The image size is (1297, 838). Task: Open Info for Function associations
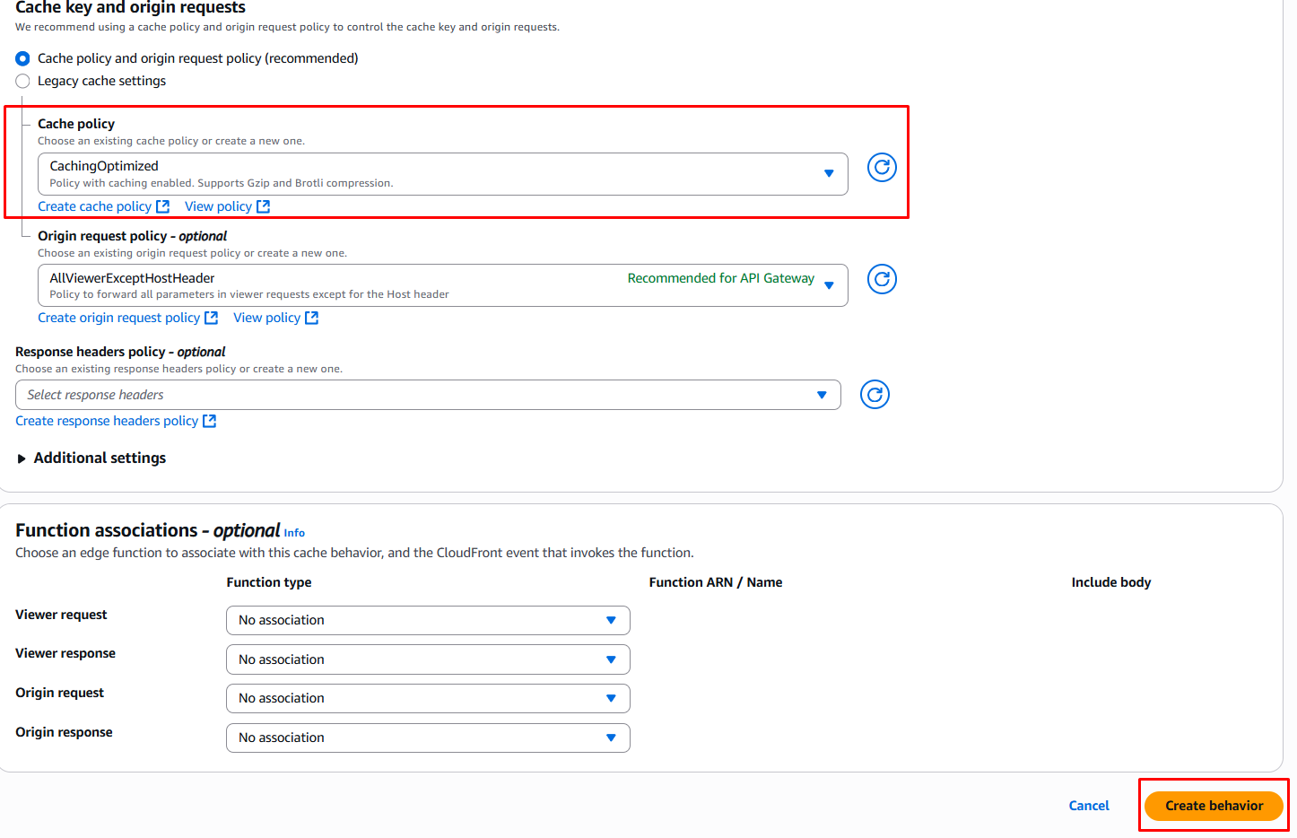tap(294, 533)
